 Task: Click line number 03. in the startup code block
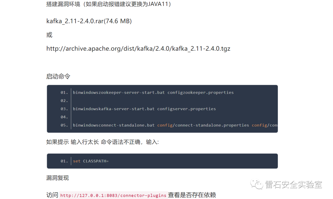coord(64,109)
